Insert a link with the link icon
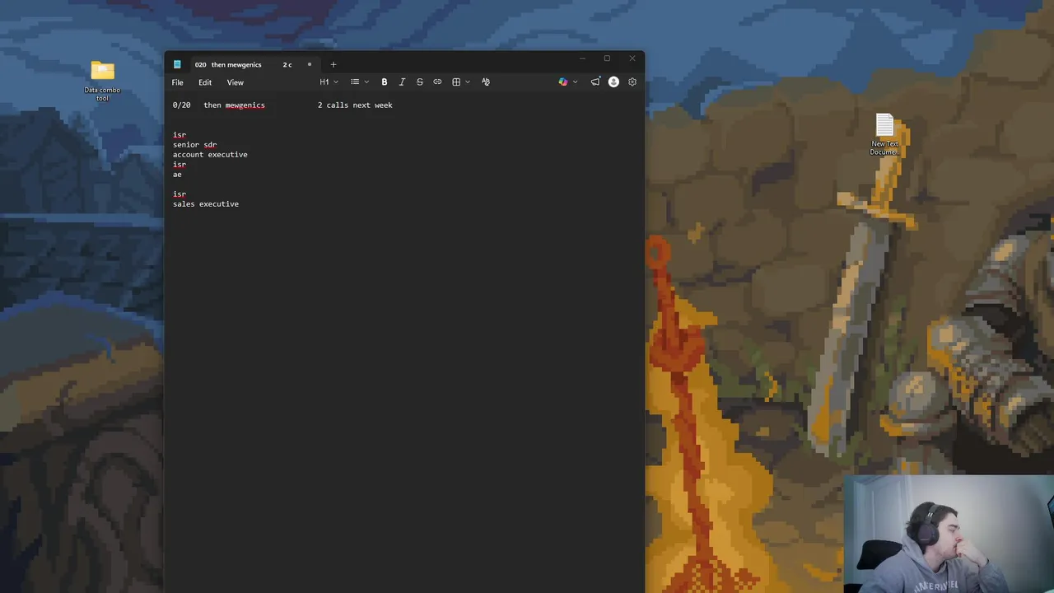 click(437, 82)
